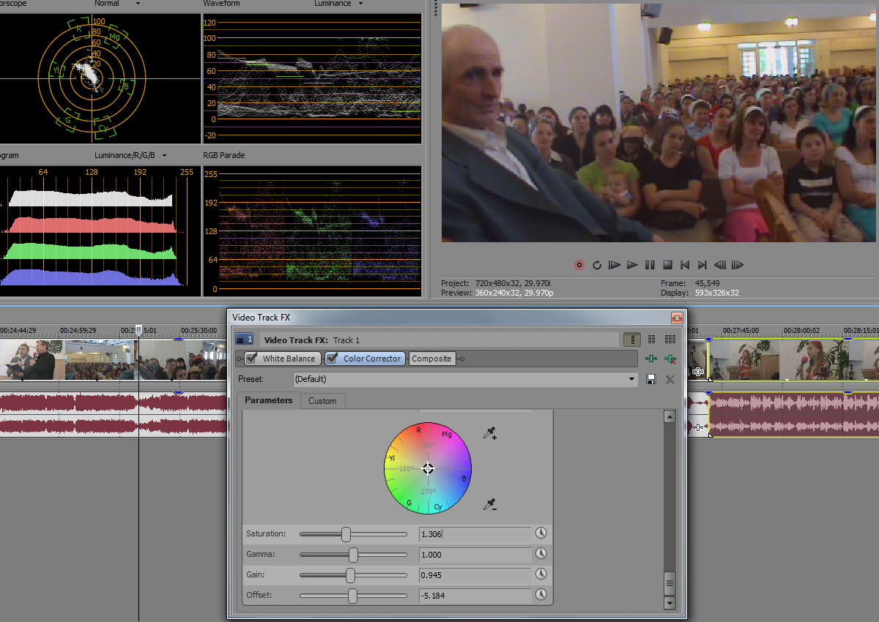Screen dimensions: 879x622
Task: Expand the Luminance waveform mode dropdown
Action: (360, 4)
